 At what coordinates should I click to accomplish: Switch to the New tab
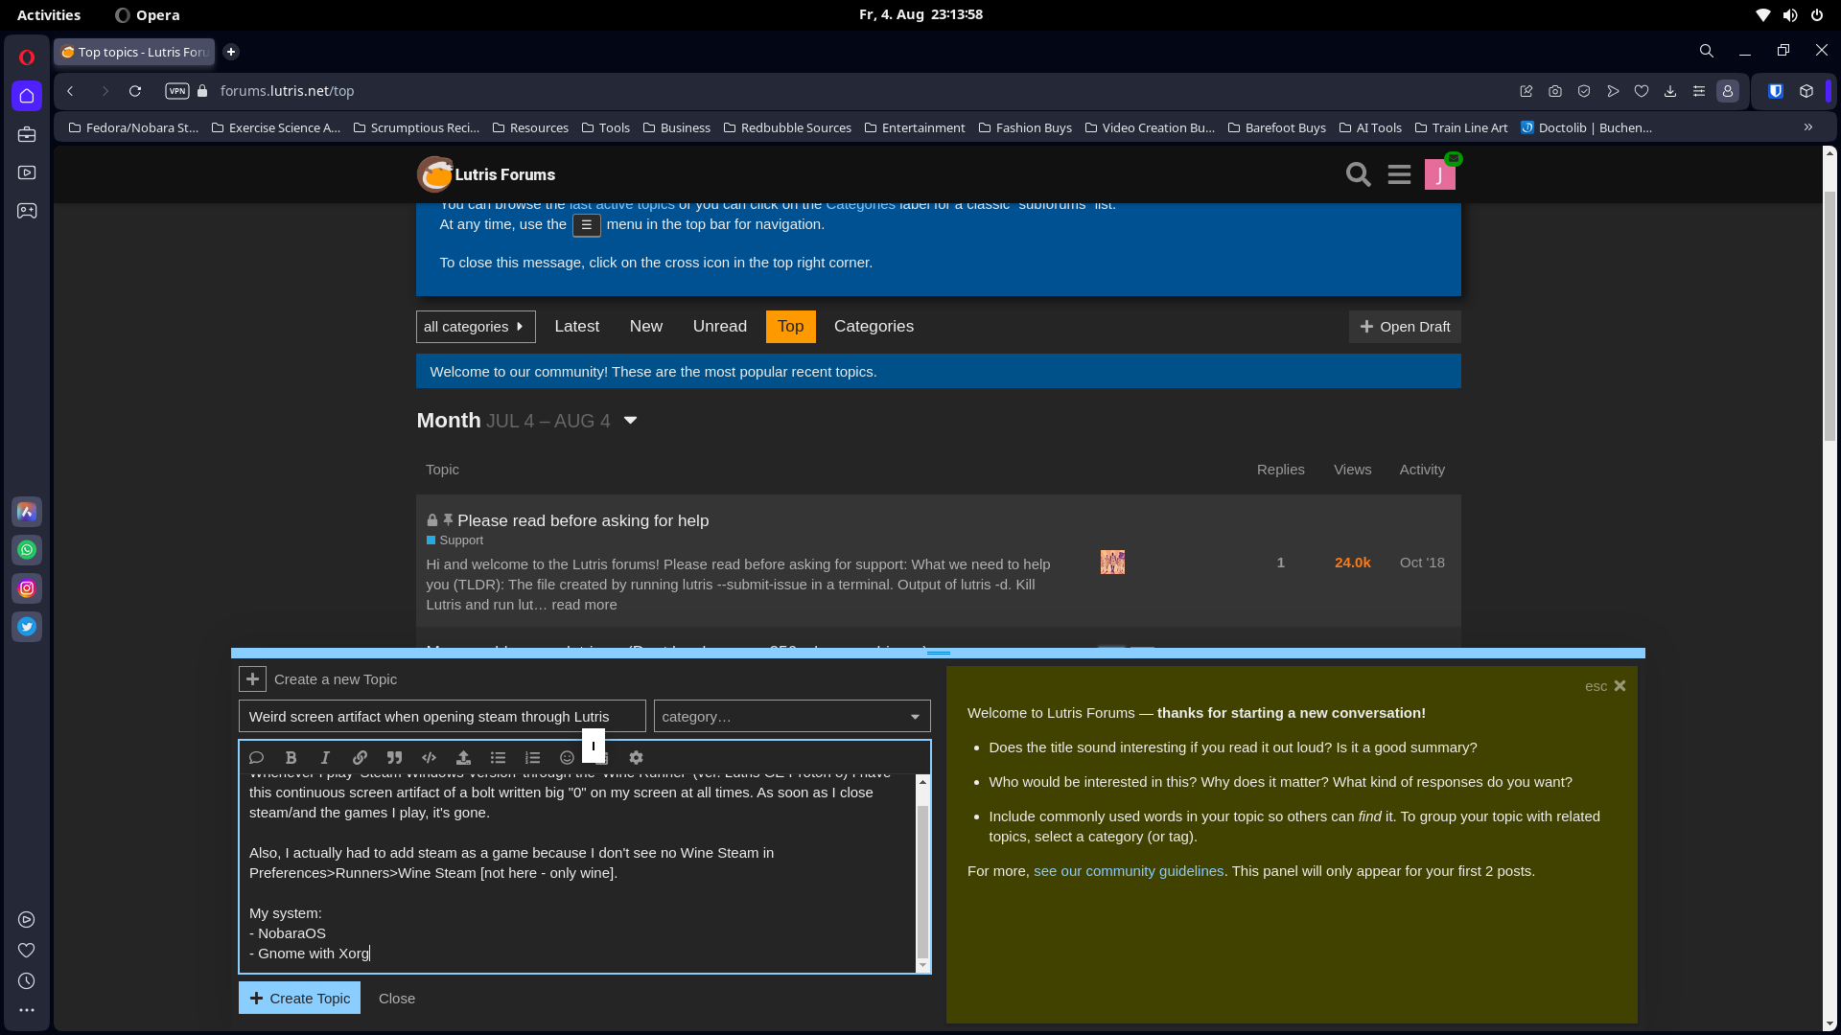pyautogui.click(x=646, y=327)
